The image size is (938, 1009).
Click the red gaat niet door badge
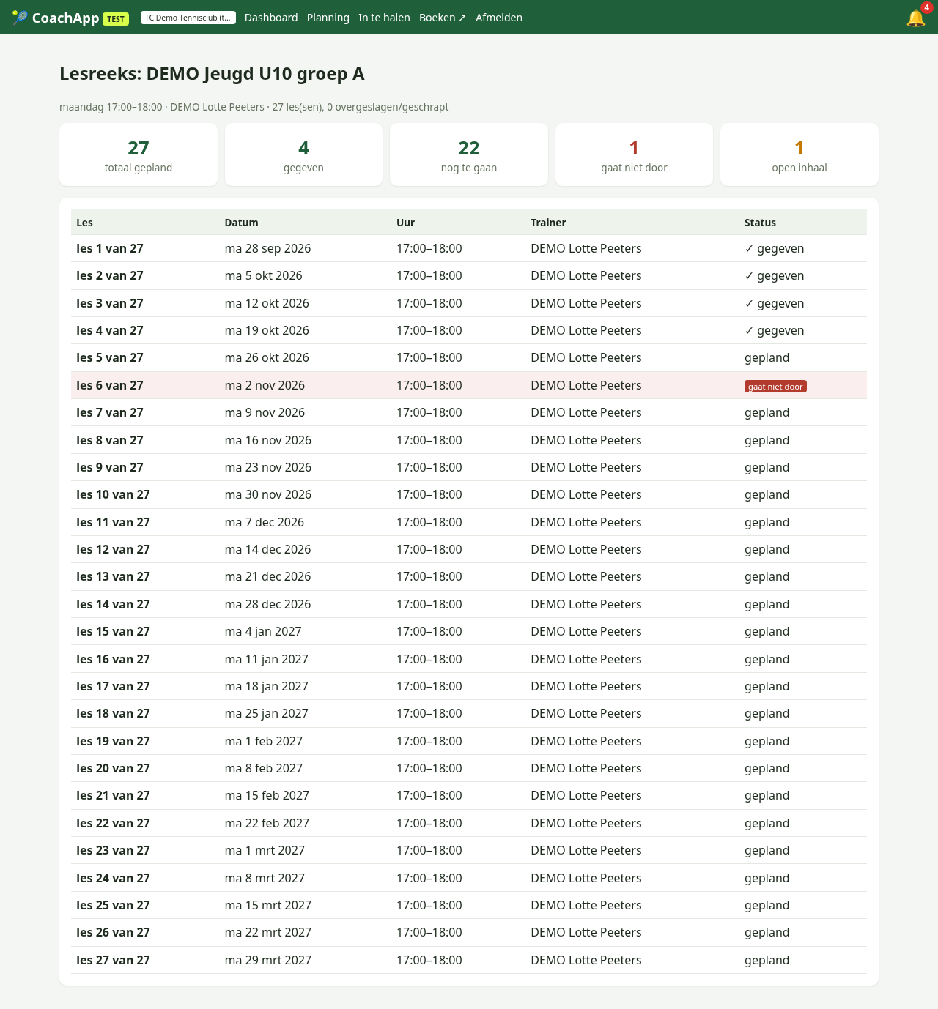click(775, 387)
